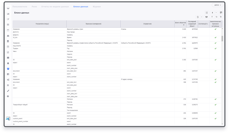Open the bar chart section in the sidebar
Screen dimensions: 229x133
coord(8,14)
